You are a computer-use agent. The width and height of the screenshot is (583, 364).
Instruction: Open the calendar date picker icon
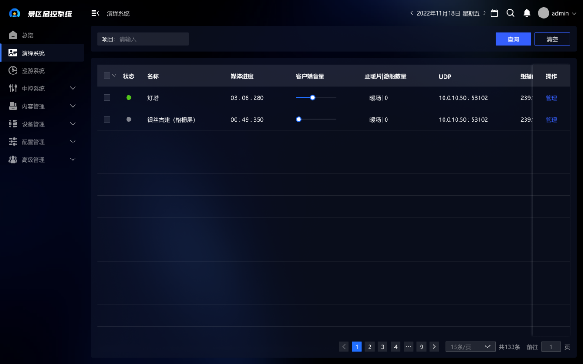[494, 13]
